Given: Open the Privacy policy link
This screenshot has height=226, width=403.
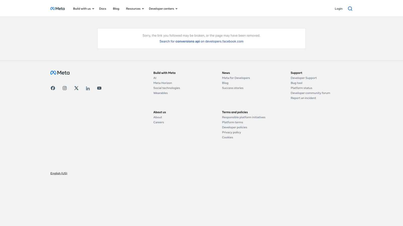Looking at the screenshot, I should (x=231, y=132).
